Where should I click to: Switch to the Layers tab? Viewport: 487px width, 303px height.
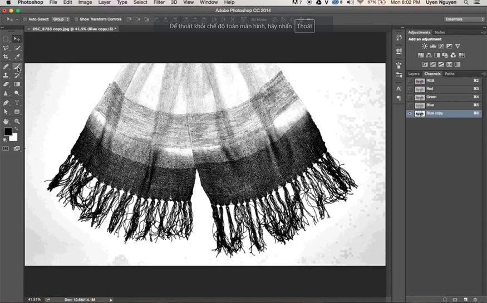click(414, 74)
